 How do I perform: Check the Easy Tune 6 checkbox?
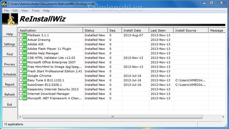coord(21,80)
